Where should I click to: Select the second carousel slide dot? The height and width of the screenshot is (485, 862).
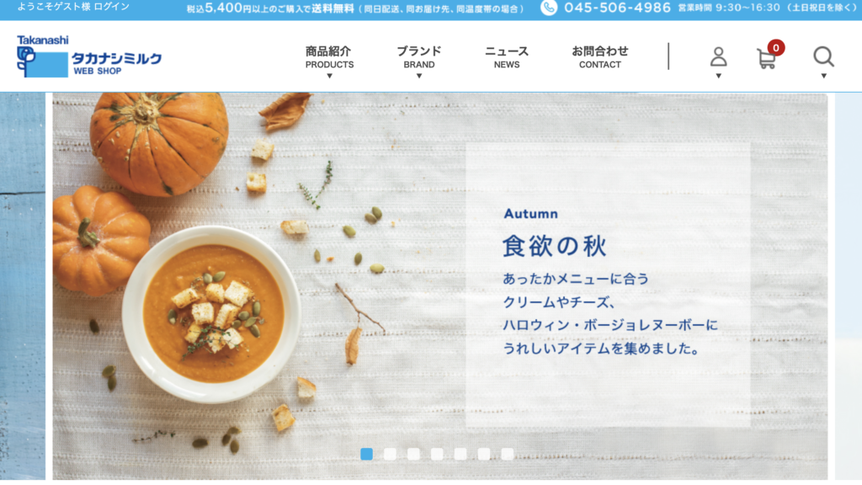coord(390,454)
